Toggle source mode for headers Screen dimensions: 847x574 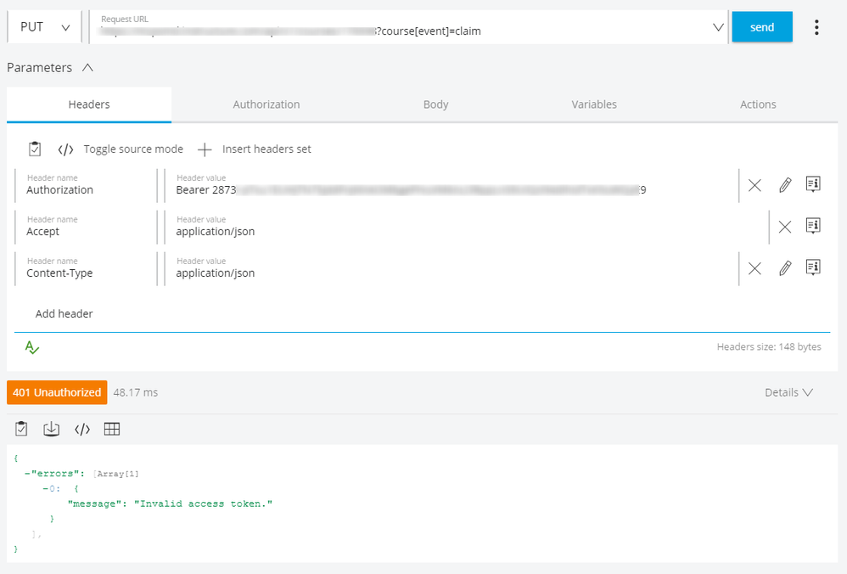[x=121, y=149]
